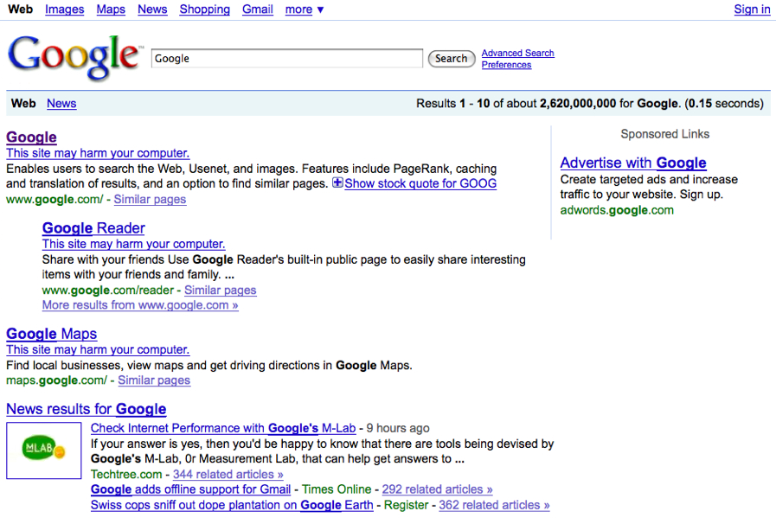Click the Google logo image
776x524 pixels.
[74, 57]
